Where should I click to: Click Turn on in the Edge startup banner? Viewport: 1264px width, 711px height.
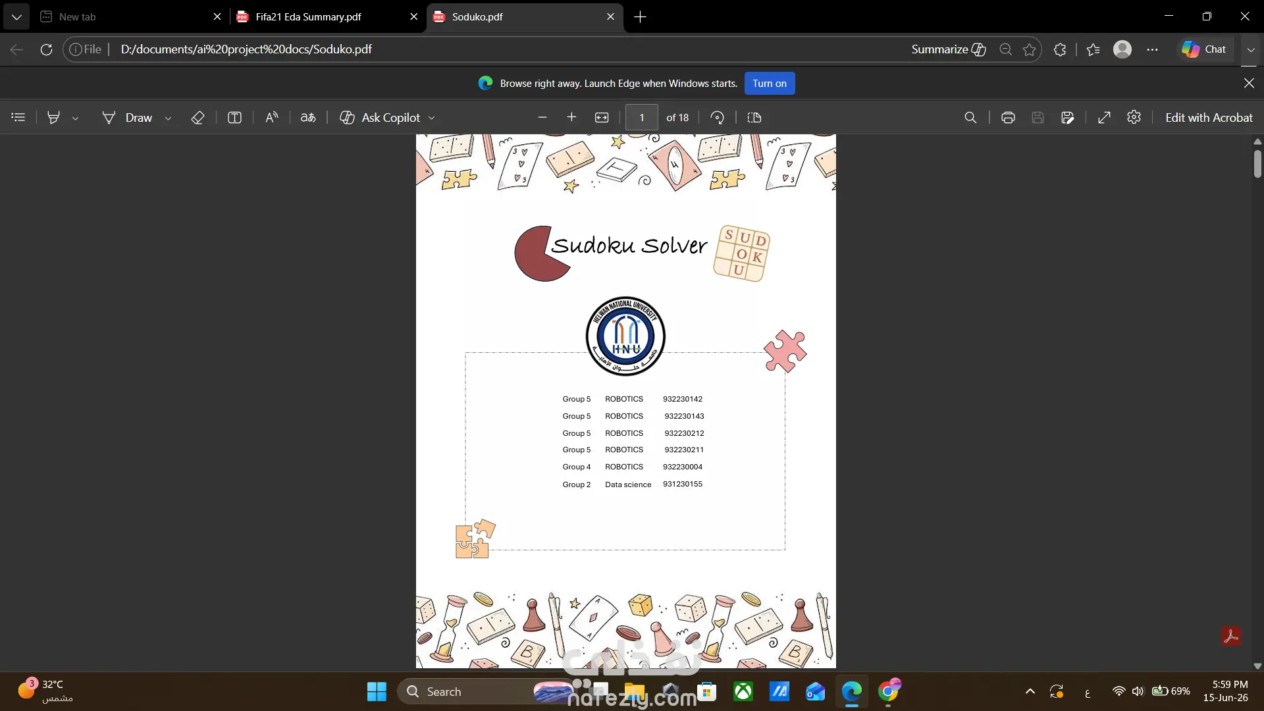[x=770, y=84]
